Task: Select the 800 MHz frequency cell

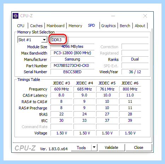Action: (x=130, y=89)
